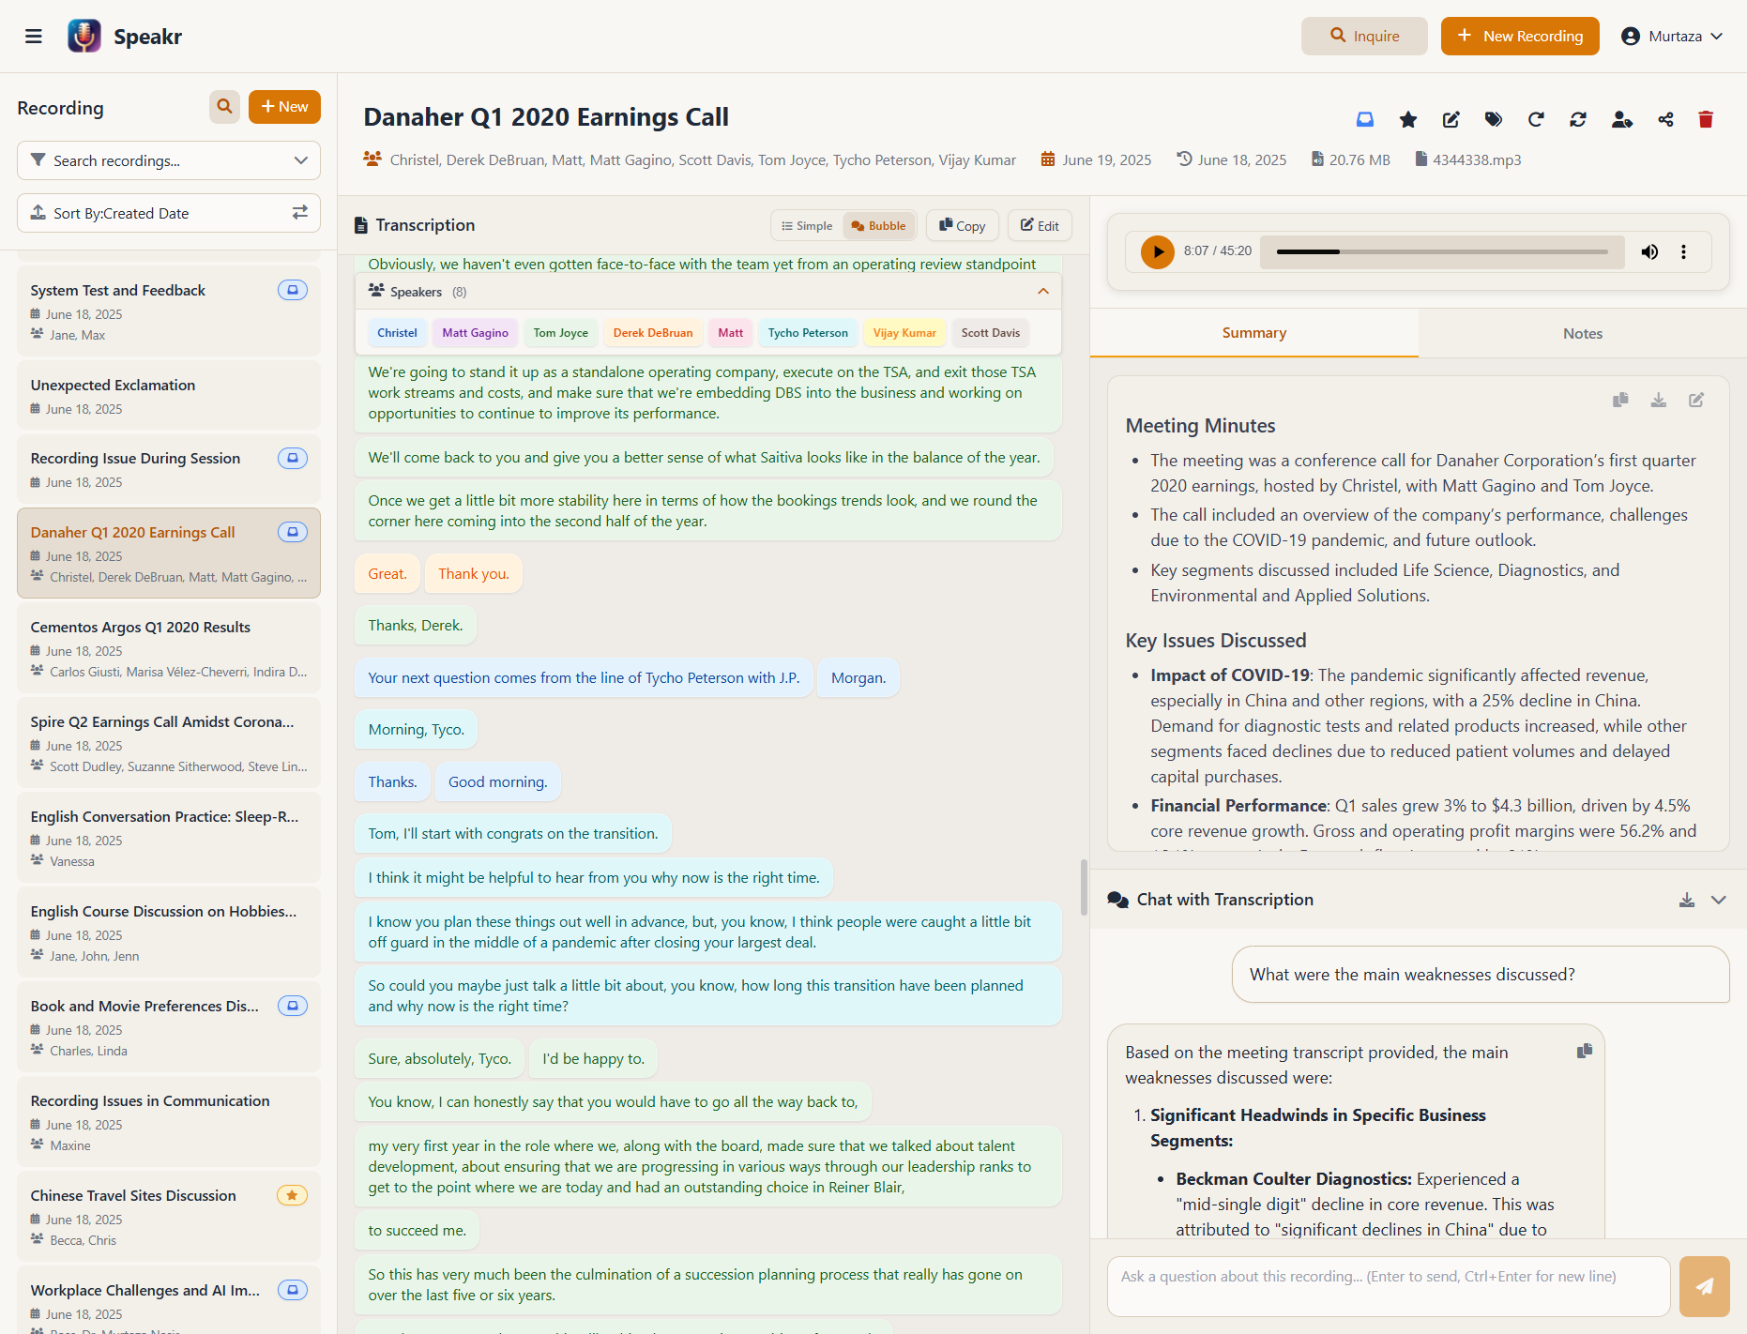
Task: Swap the sort order direction
Action: (299, 213)
